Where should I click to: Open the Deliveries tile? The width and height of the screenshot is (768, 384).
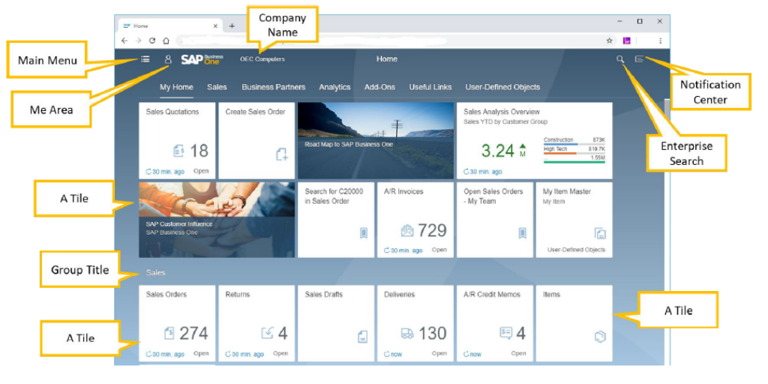pyautogui.click(x=415, y=323)
